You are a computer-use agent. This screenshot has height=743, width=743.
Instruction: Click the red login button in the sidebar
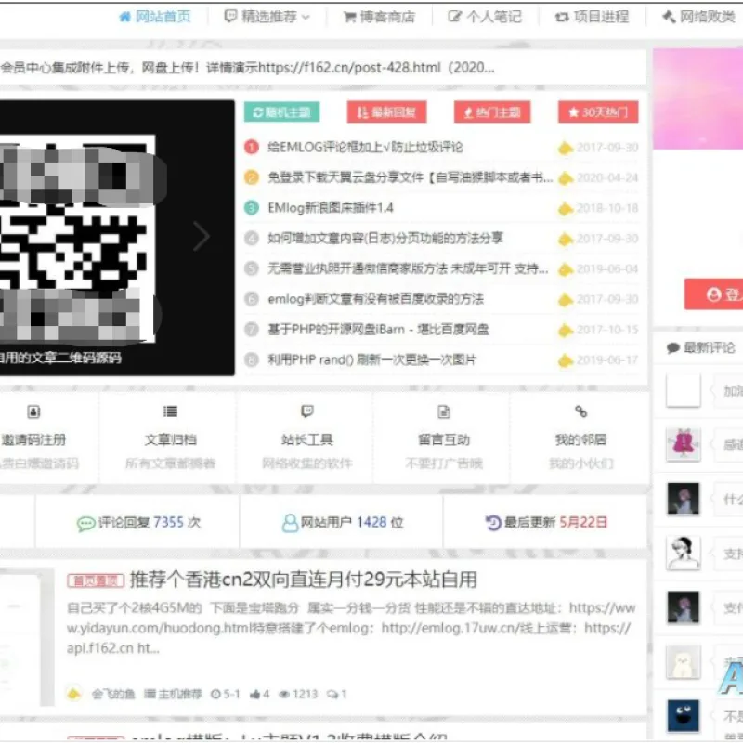(713, 294)
